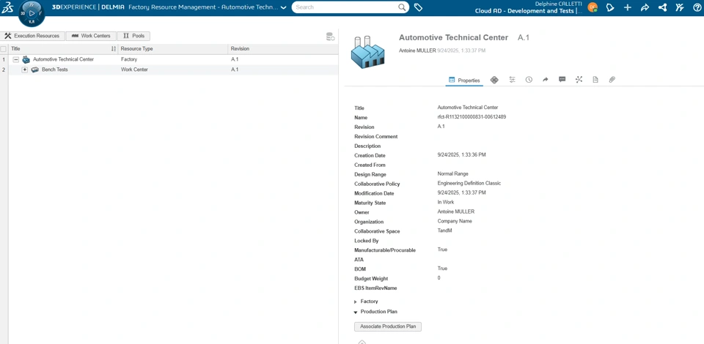704x344 pixels.
Task: Click the 'Normal Range' design range value
Action: [452, 173]
